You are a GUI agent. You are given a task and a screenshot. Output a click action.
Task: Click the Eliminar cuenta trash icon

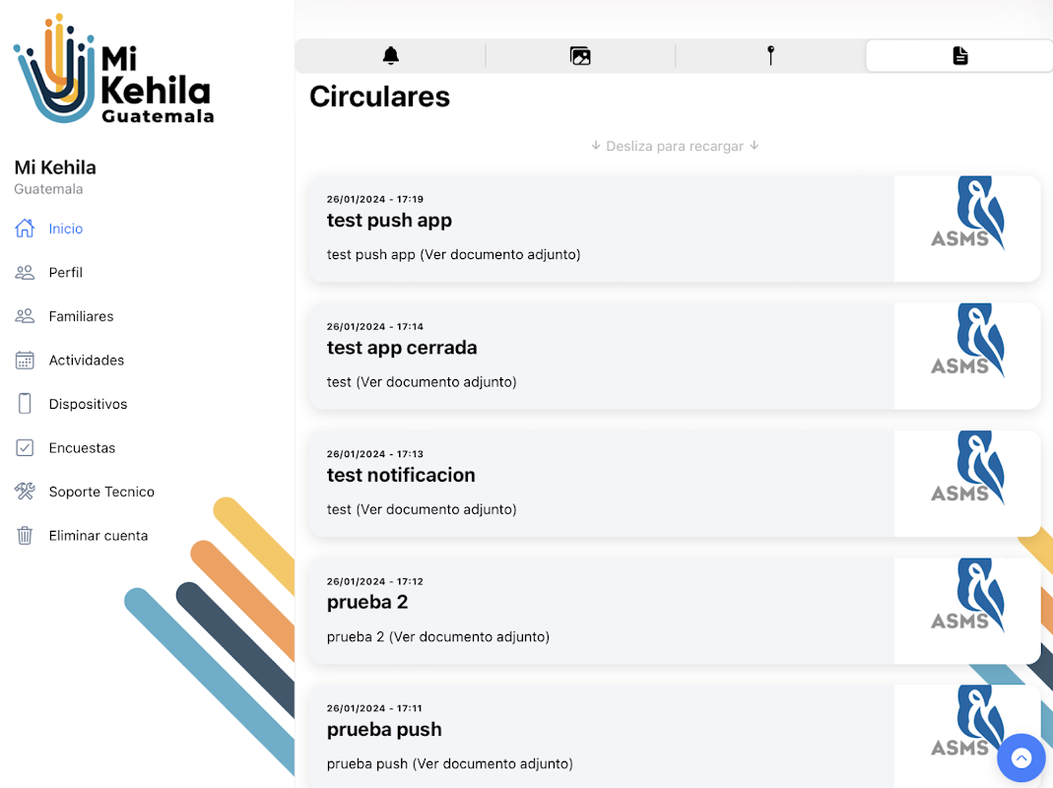coord(25,536)
